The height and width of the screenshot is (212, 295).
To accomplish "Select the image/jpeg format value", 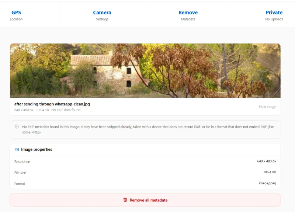I will 267,183.
